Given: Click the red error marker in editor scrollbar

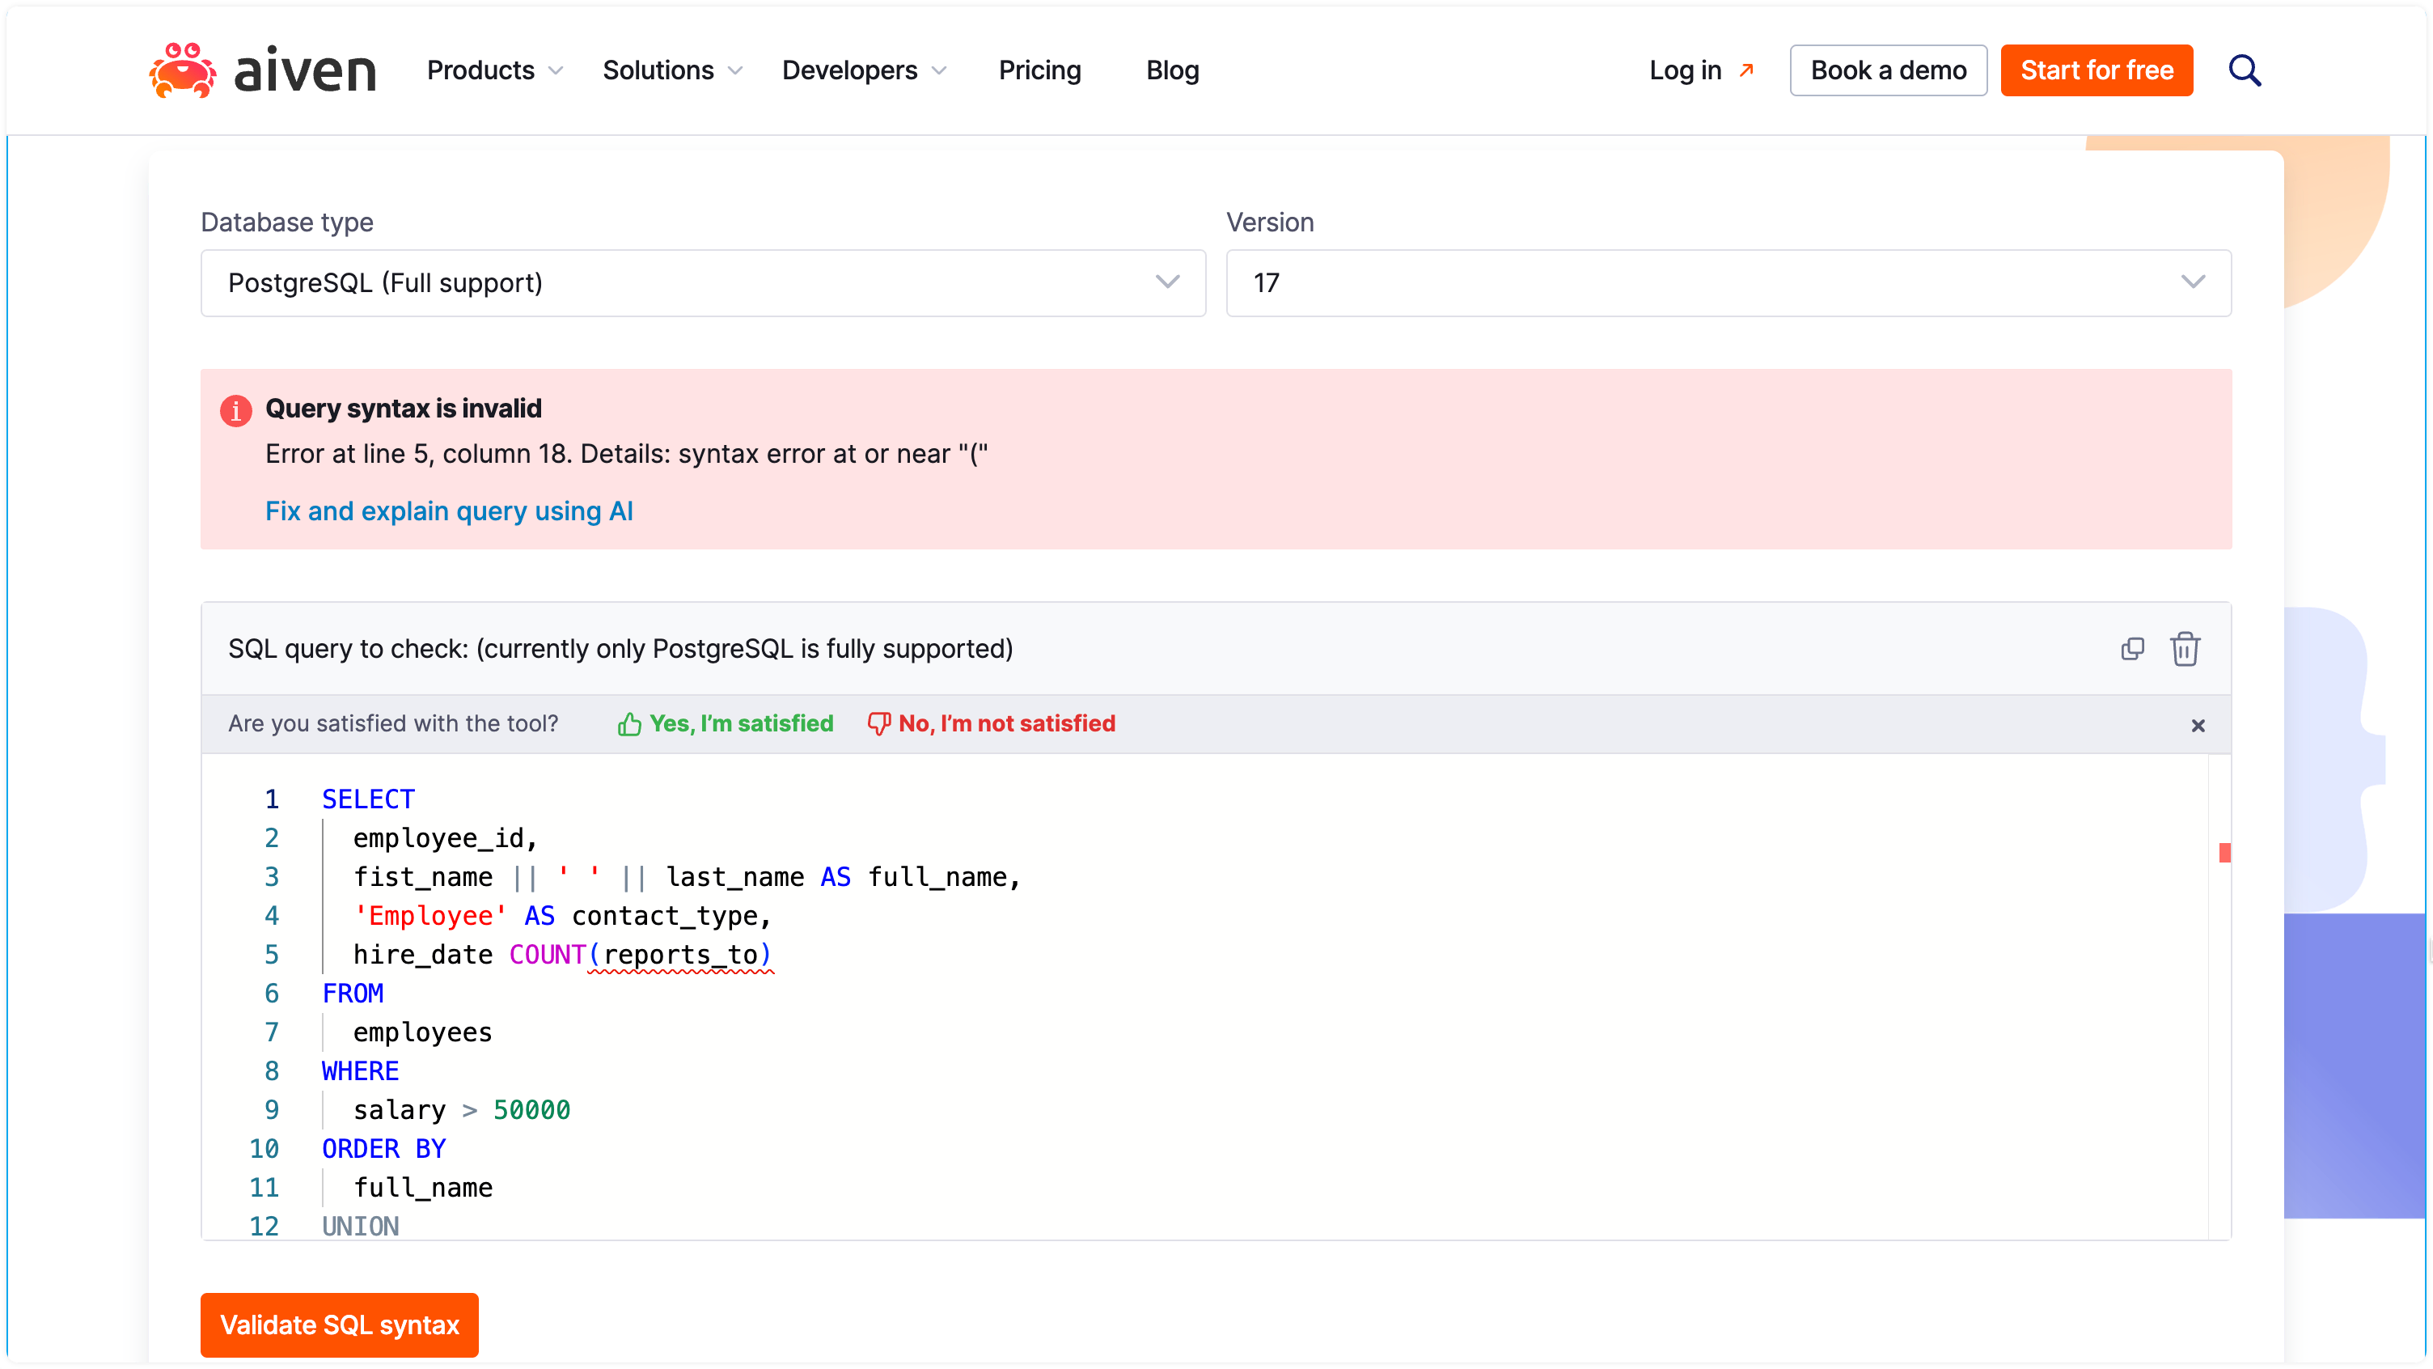Looking at the screenshot, I should 2224,853.
